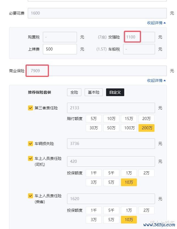The image size is (177, 229).
Task: Collapse 必要花费 details via 收起详情
Action: click(x=156, y=23)
